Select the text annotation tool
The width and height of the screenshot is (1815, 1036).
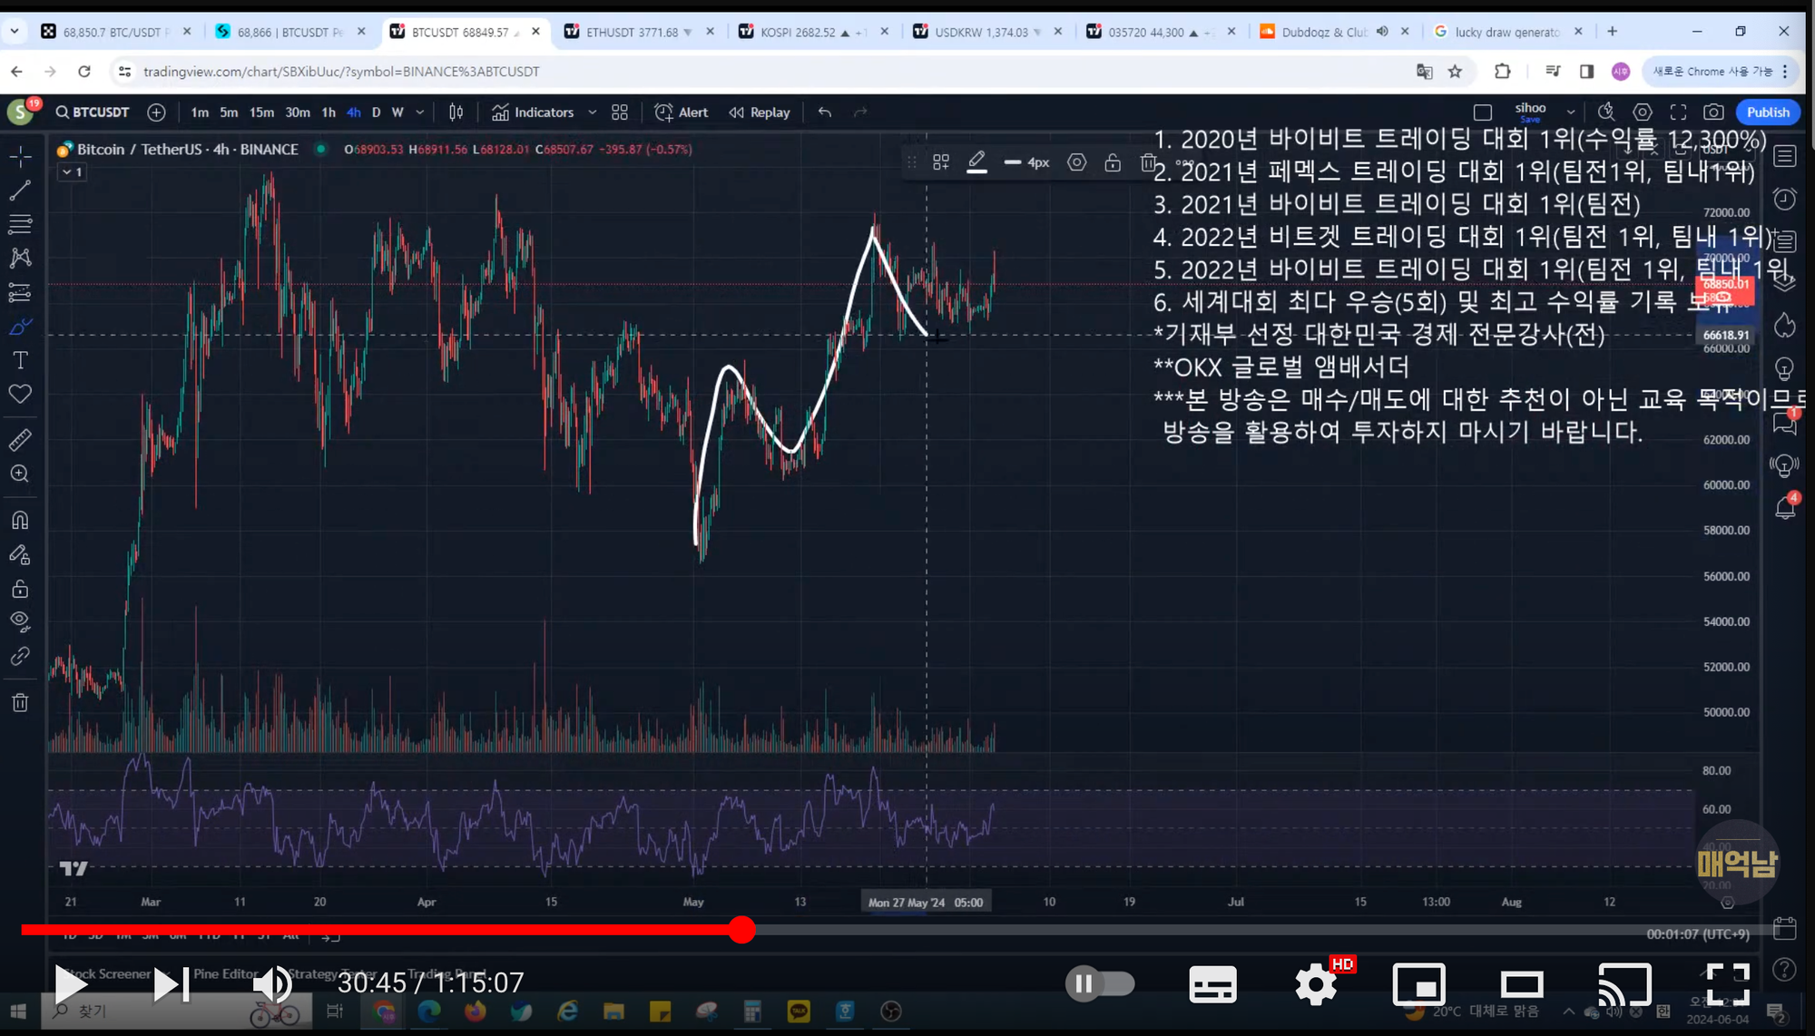tap(20, 360)
